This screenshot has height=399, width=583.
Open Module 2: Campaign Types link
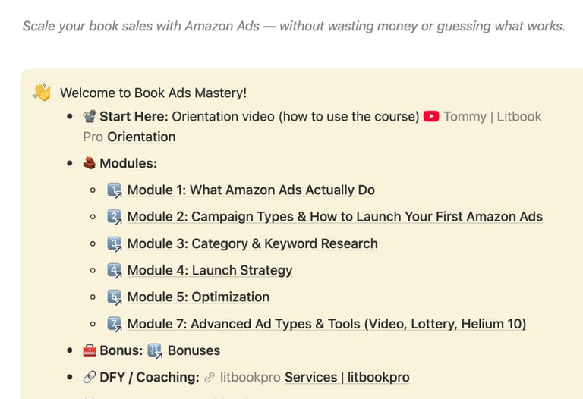click(x=334, y=217)
